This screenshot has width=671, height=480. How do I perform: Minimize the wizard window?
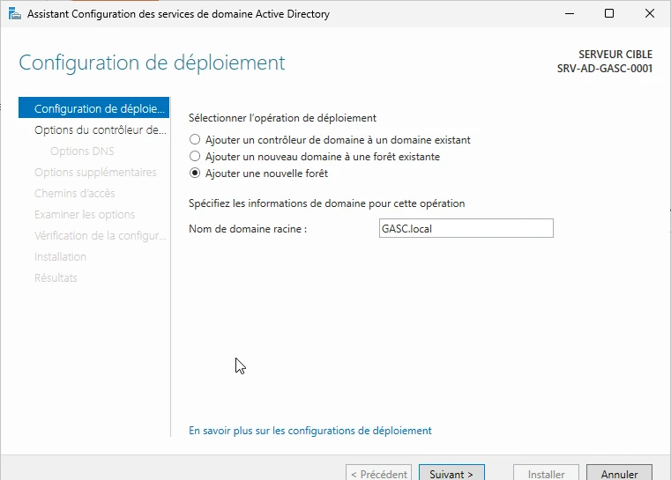[570, 14]
